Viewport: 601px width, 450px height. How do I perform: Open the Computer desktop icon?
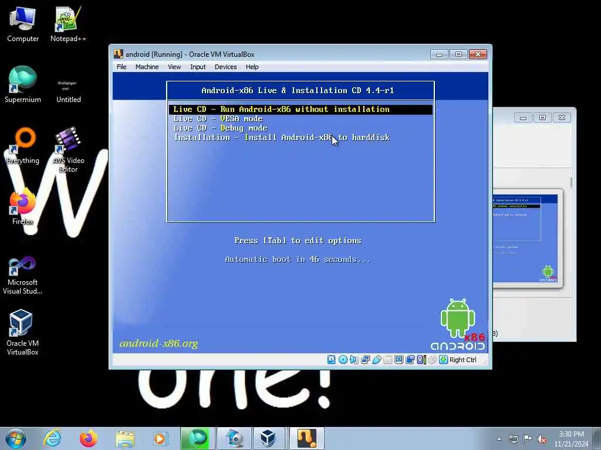click(x=23, y=25)
